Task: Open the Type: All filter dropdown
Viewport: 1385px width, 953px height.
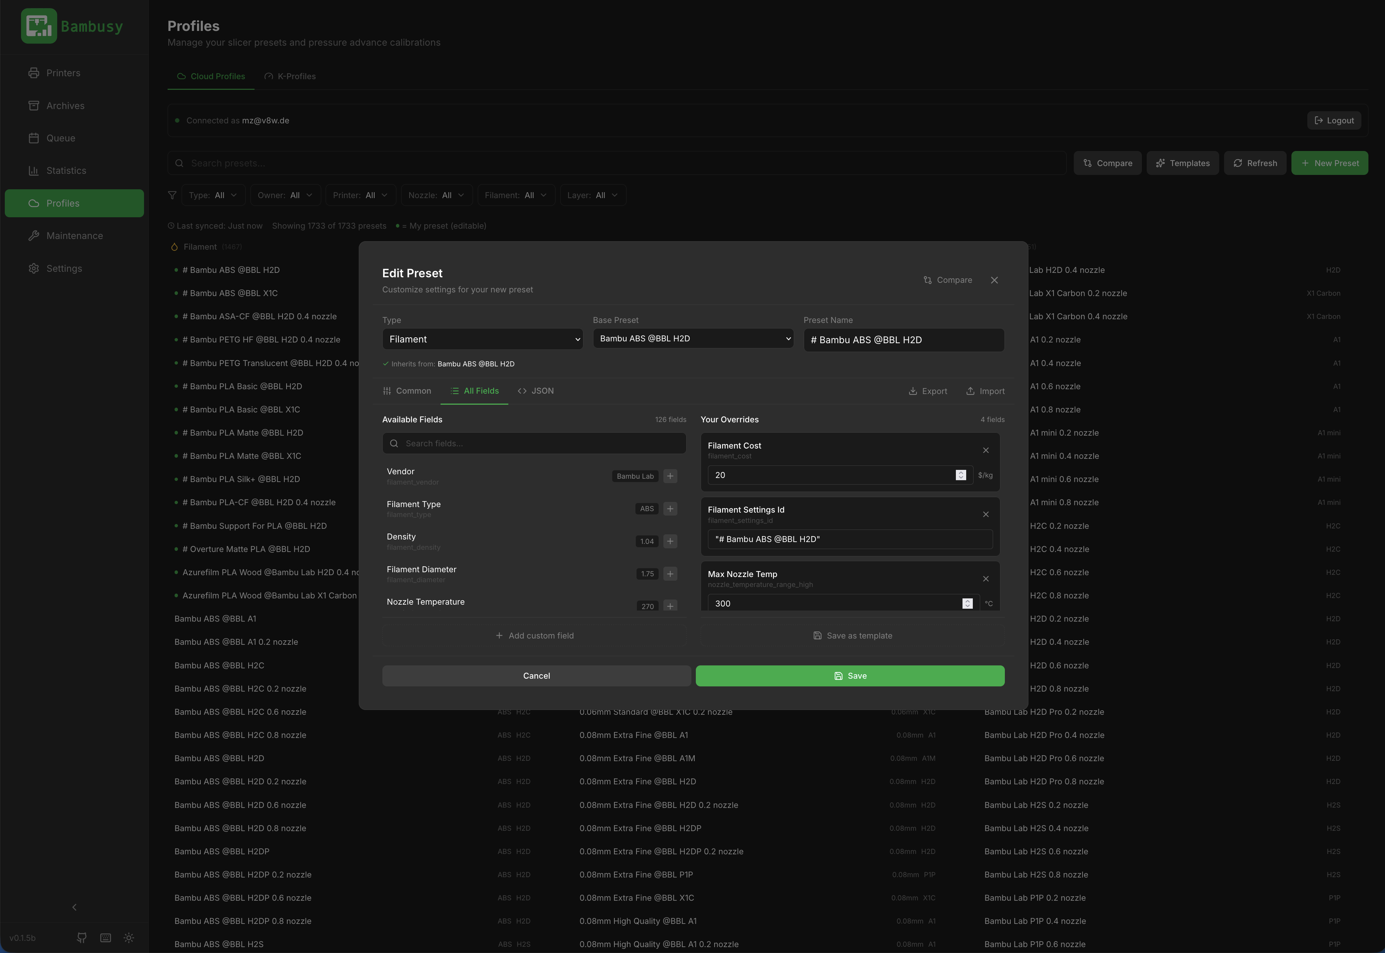Action: coord(213,195)
